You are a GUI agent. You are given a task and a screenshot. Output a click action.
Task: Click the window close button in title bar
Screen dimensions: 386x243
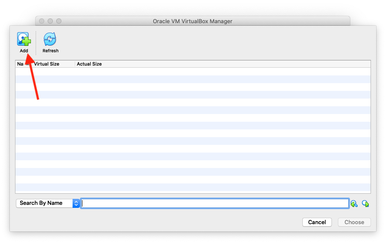coord(42,21)
